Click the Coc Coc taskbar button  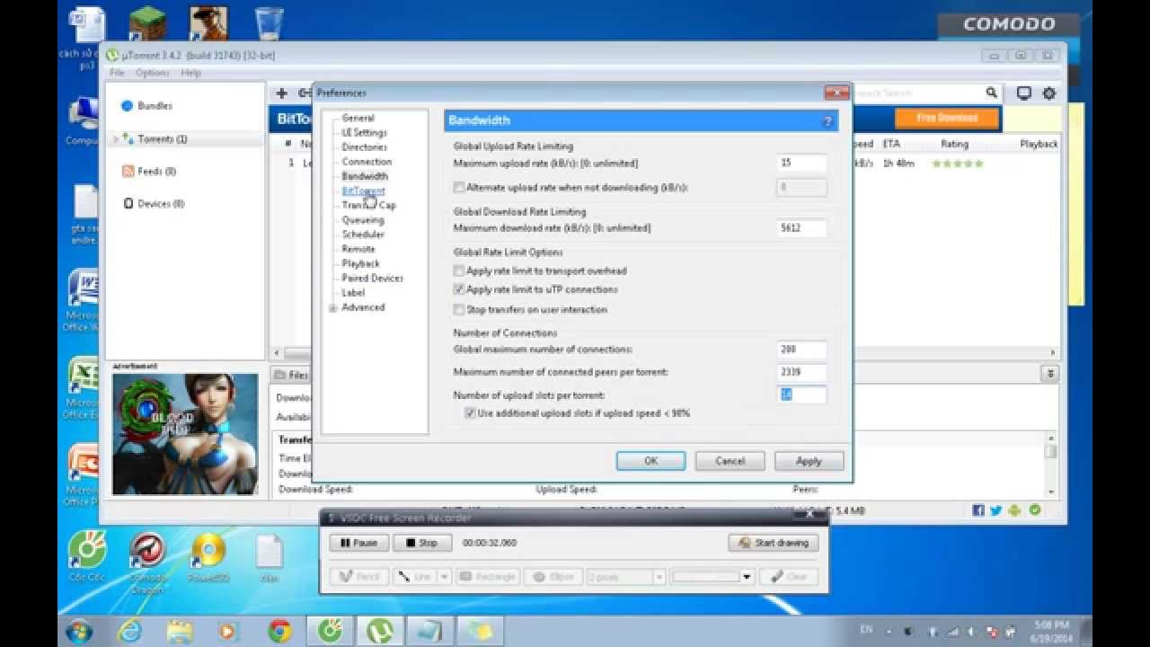[x=330, y=631]
